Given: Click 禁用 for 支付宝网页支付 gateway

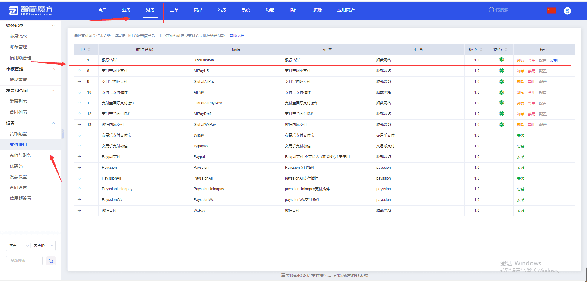Looking at the screenshot, I should point(532,71).
